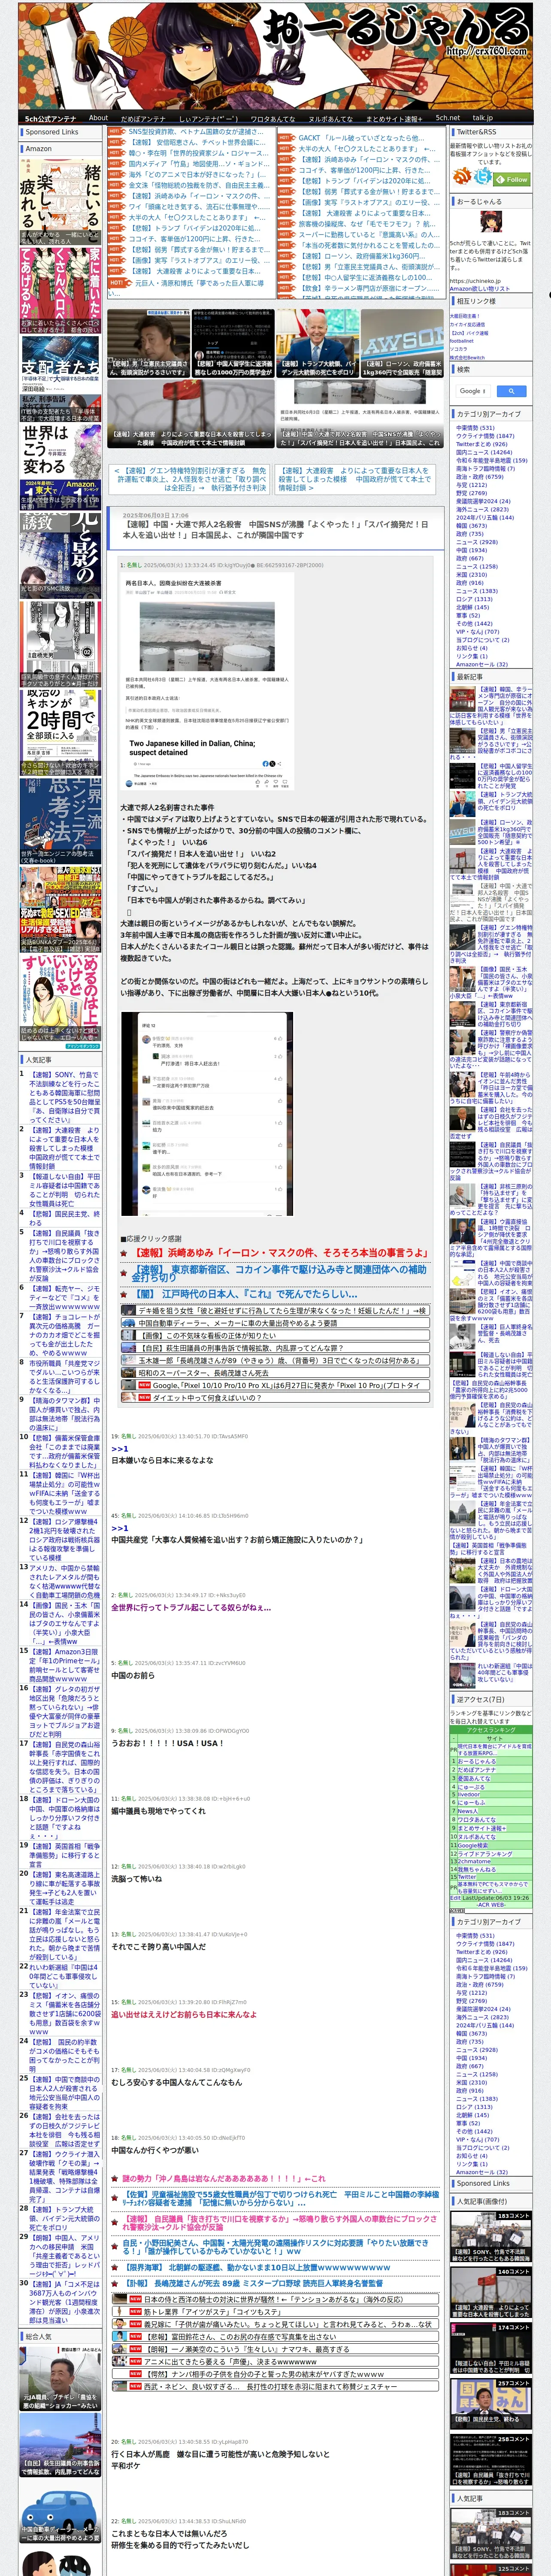Open the About nav item

[98, 118]
